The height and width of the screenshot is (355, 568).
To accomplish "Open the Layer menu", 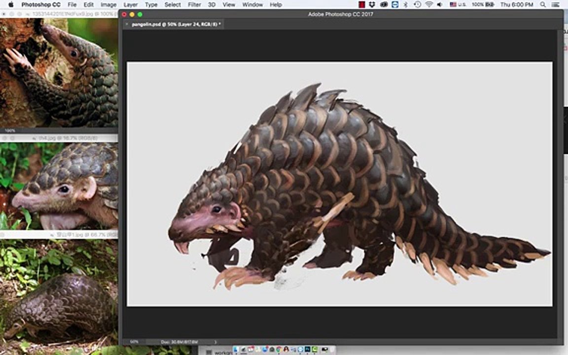I will tap(130, 5).
